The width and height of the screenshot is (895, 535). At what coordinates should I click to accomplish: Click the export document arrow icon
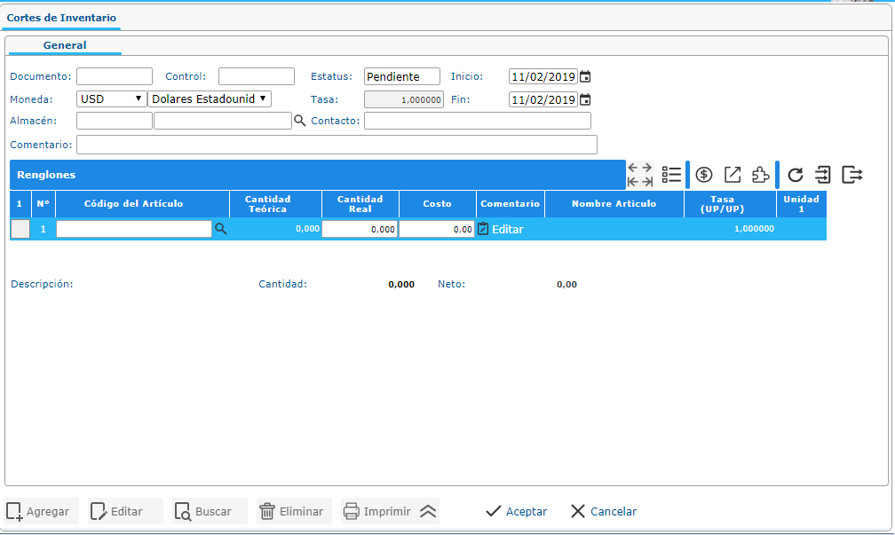tap(852, 175)
